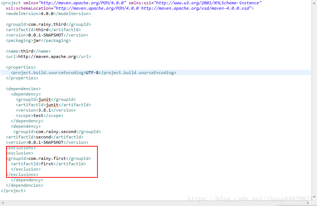Click the opening dependencies tag
The image size is (317, 206).
pos(23,89)
